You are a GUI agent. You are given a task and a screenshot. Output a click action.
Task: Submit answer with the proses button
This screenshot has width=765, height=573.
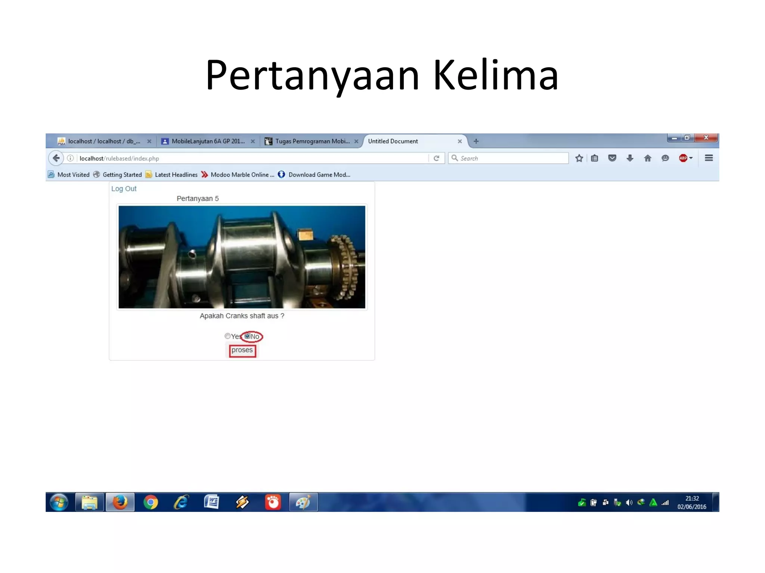pos(242,350)
